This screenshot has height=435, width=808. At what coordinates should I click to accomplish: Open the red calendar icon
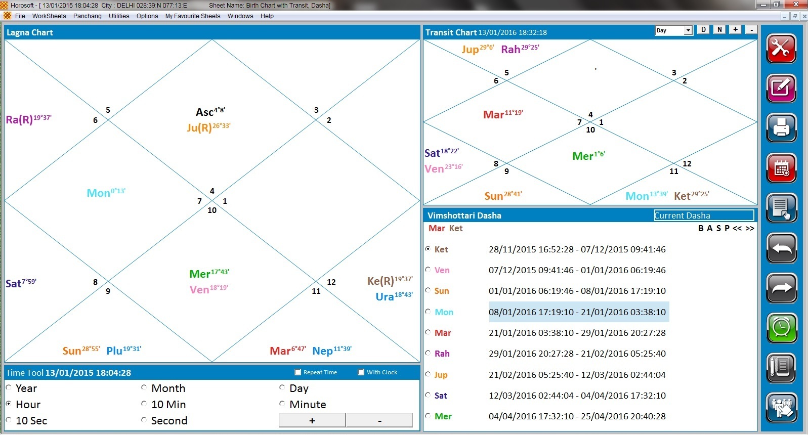(x=781, y=168)
